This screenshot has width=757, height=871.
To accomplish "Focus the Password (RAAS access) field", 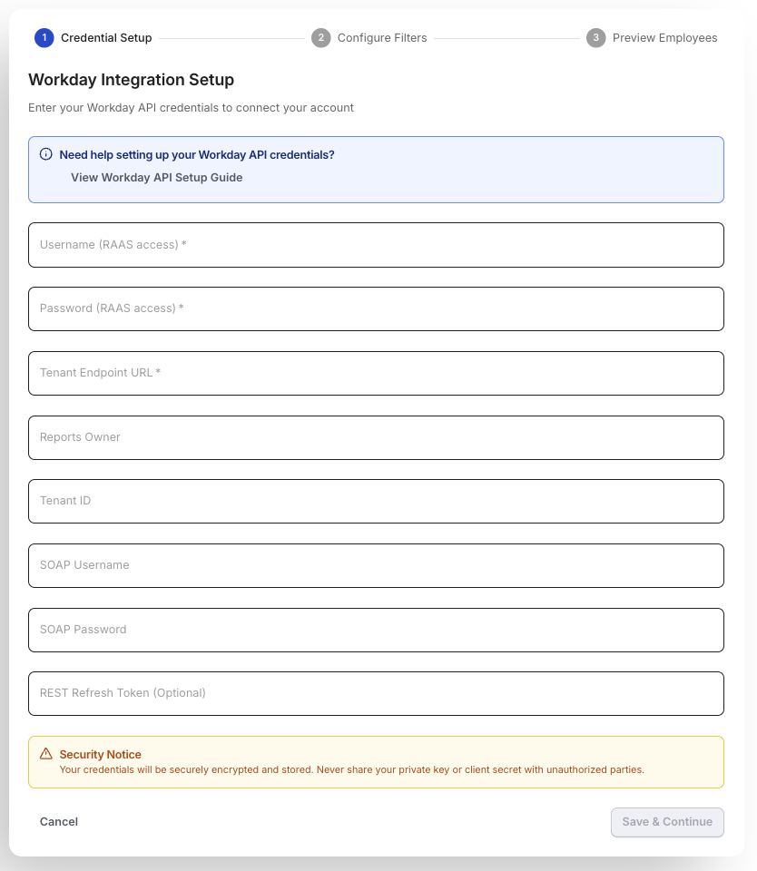I will pos(377,308).
